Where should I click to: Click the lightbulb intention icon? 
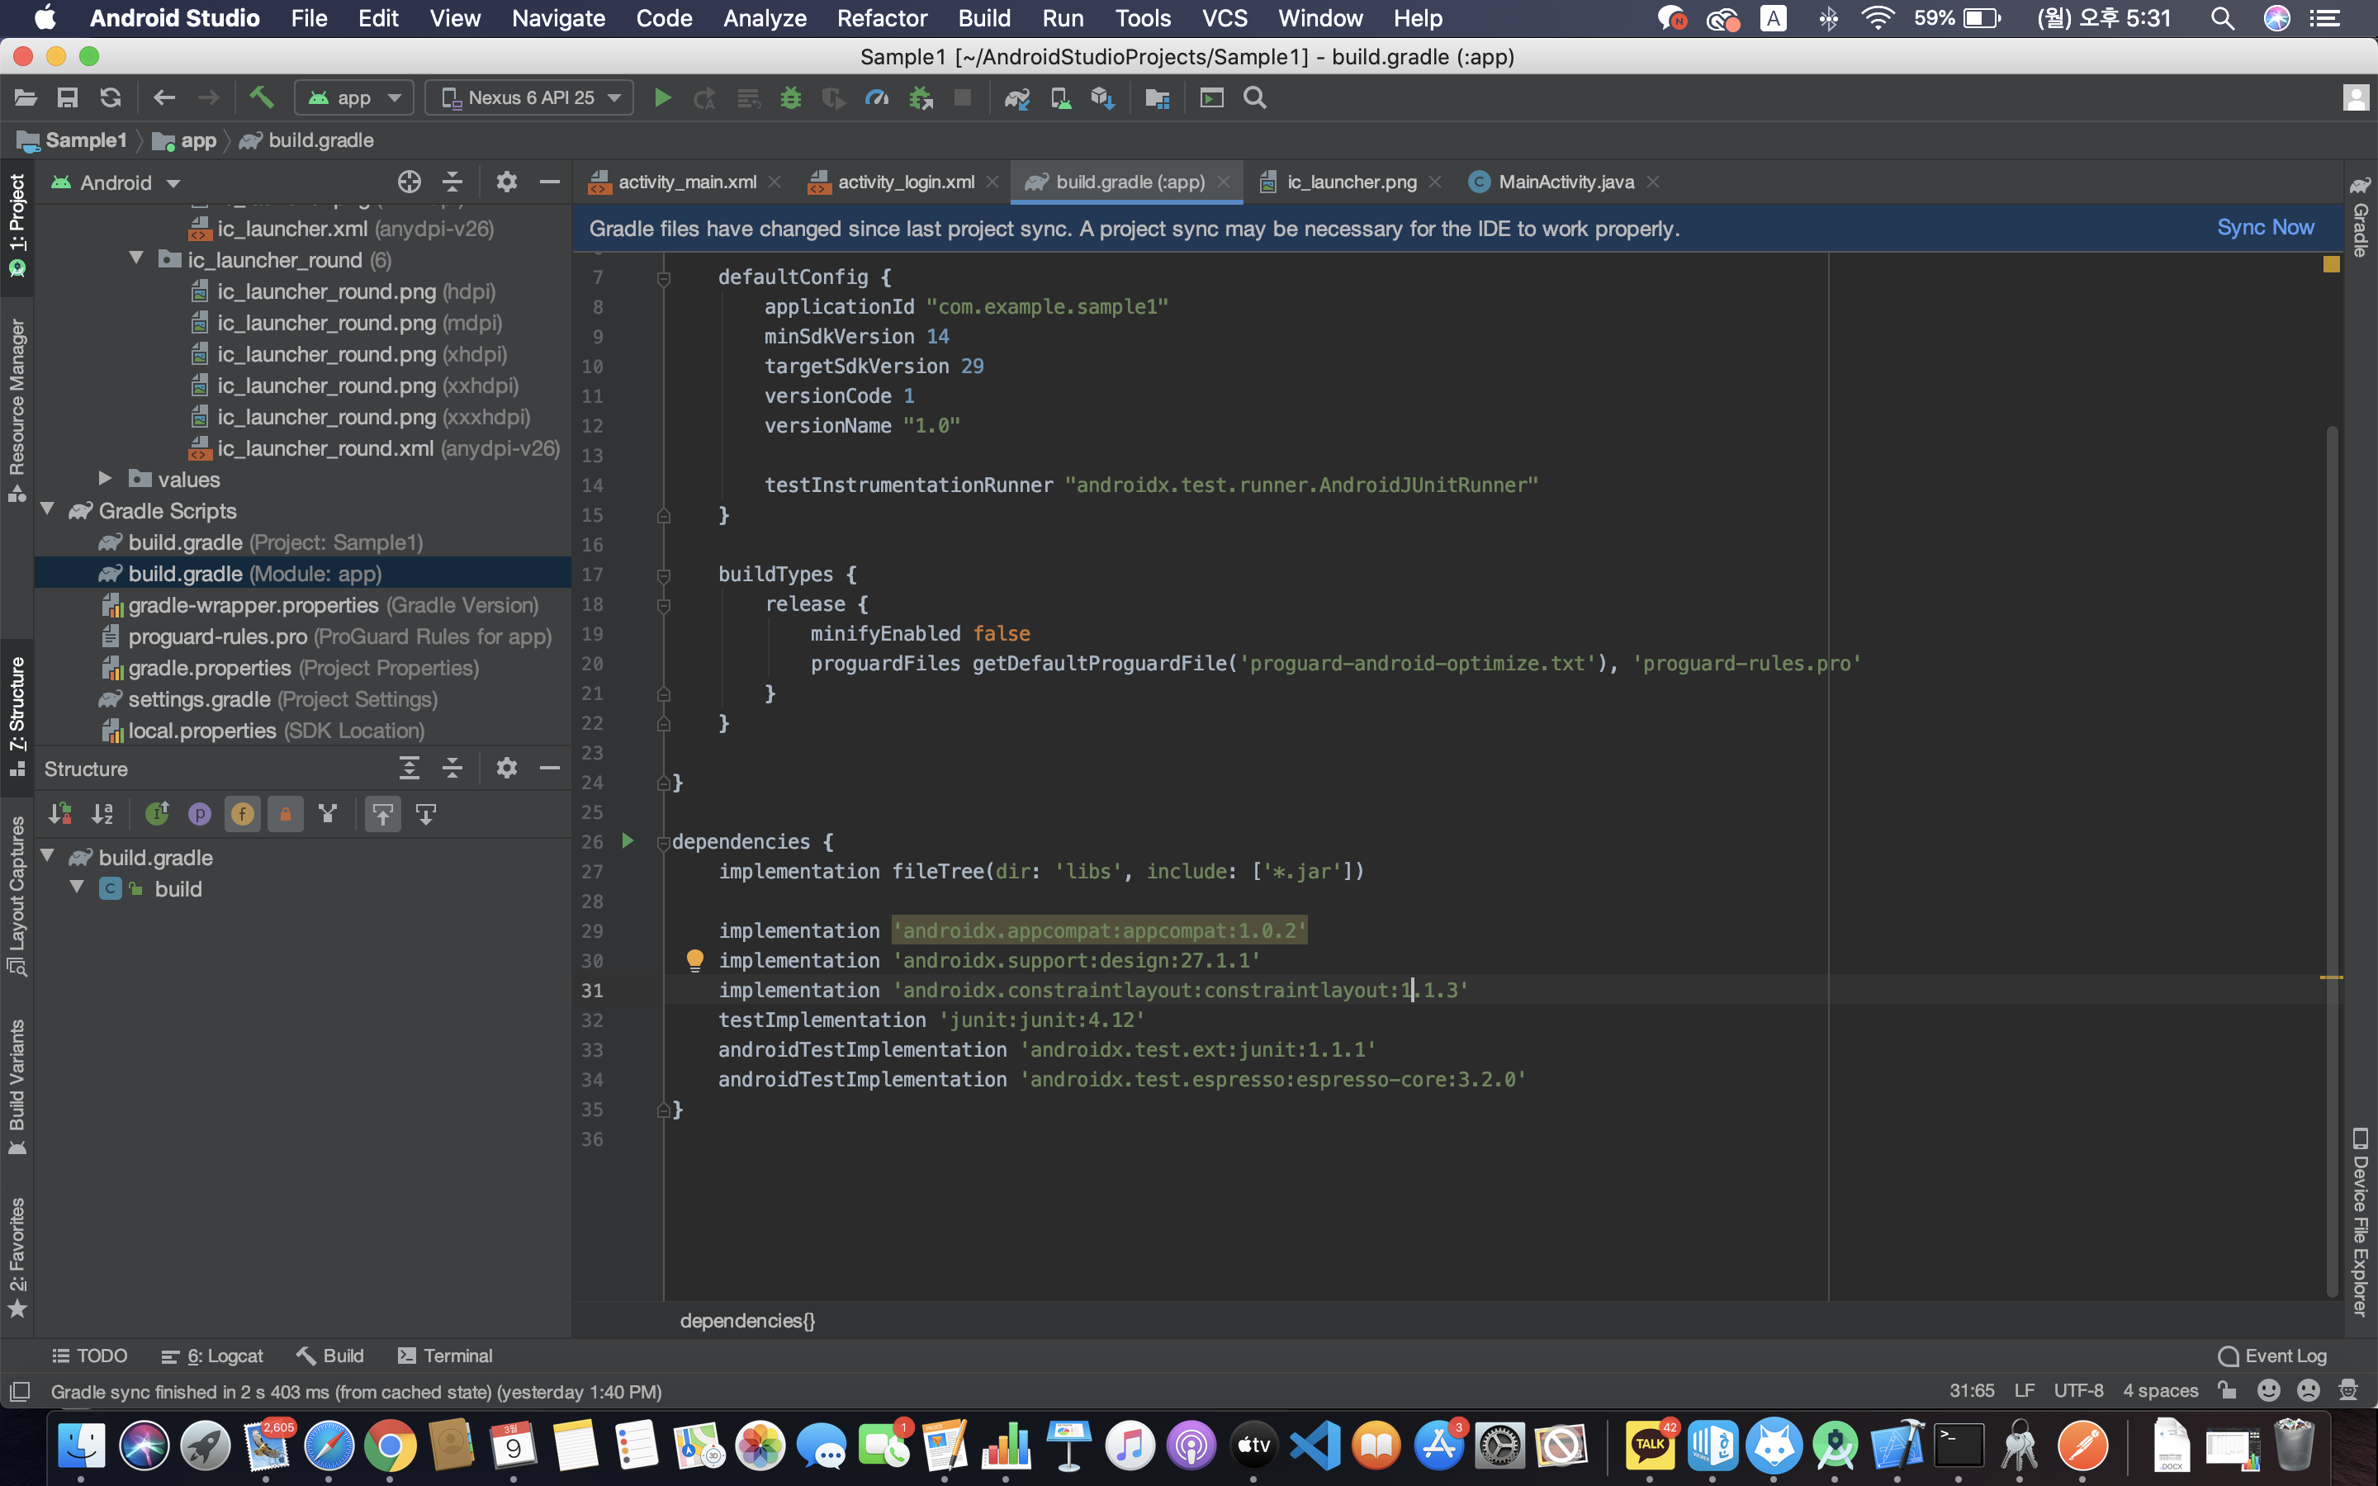[x=694, y=959]
